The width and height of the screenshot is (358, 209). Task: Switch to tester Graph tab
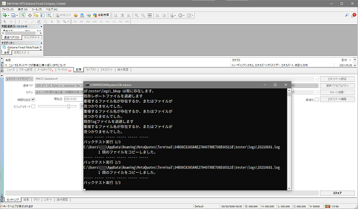36,200
